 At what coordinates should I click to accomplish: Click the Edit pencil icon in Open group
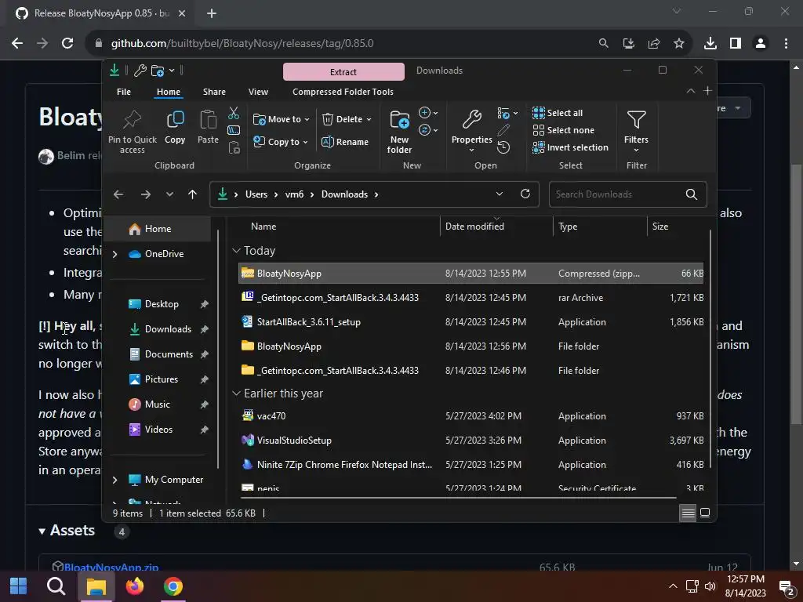point(503,131)
